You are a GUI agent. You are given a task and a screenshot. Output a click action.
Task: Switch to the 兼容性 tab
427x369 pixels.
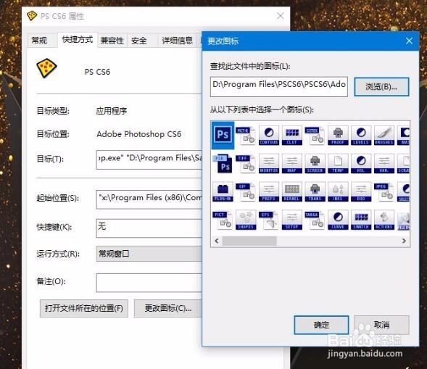[112, 41]
